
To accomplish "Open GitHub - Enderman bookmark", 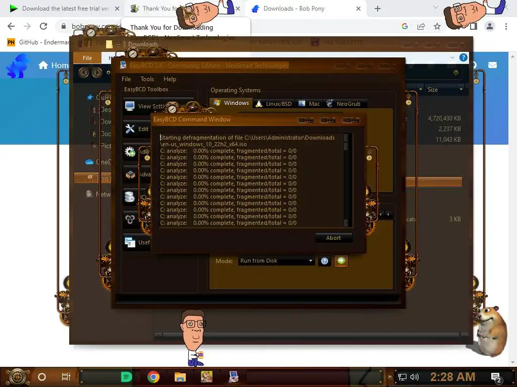I will pos(38,42).
